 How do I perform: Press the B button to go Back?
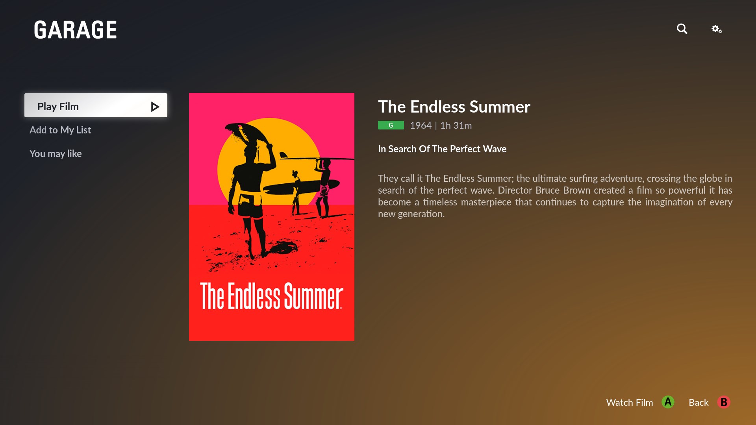coord(724,402)
